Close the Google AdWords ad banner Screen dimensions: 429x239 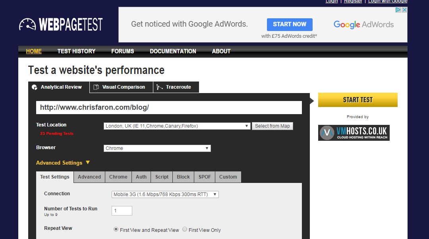404,10
